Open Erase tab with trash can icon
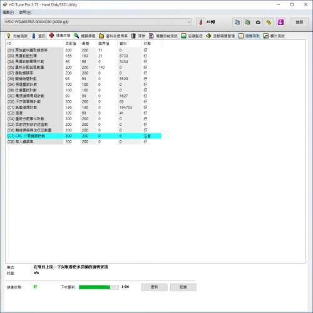The image size is (313, 313). (138, 36)
